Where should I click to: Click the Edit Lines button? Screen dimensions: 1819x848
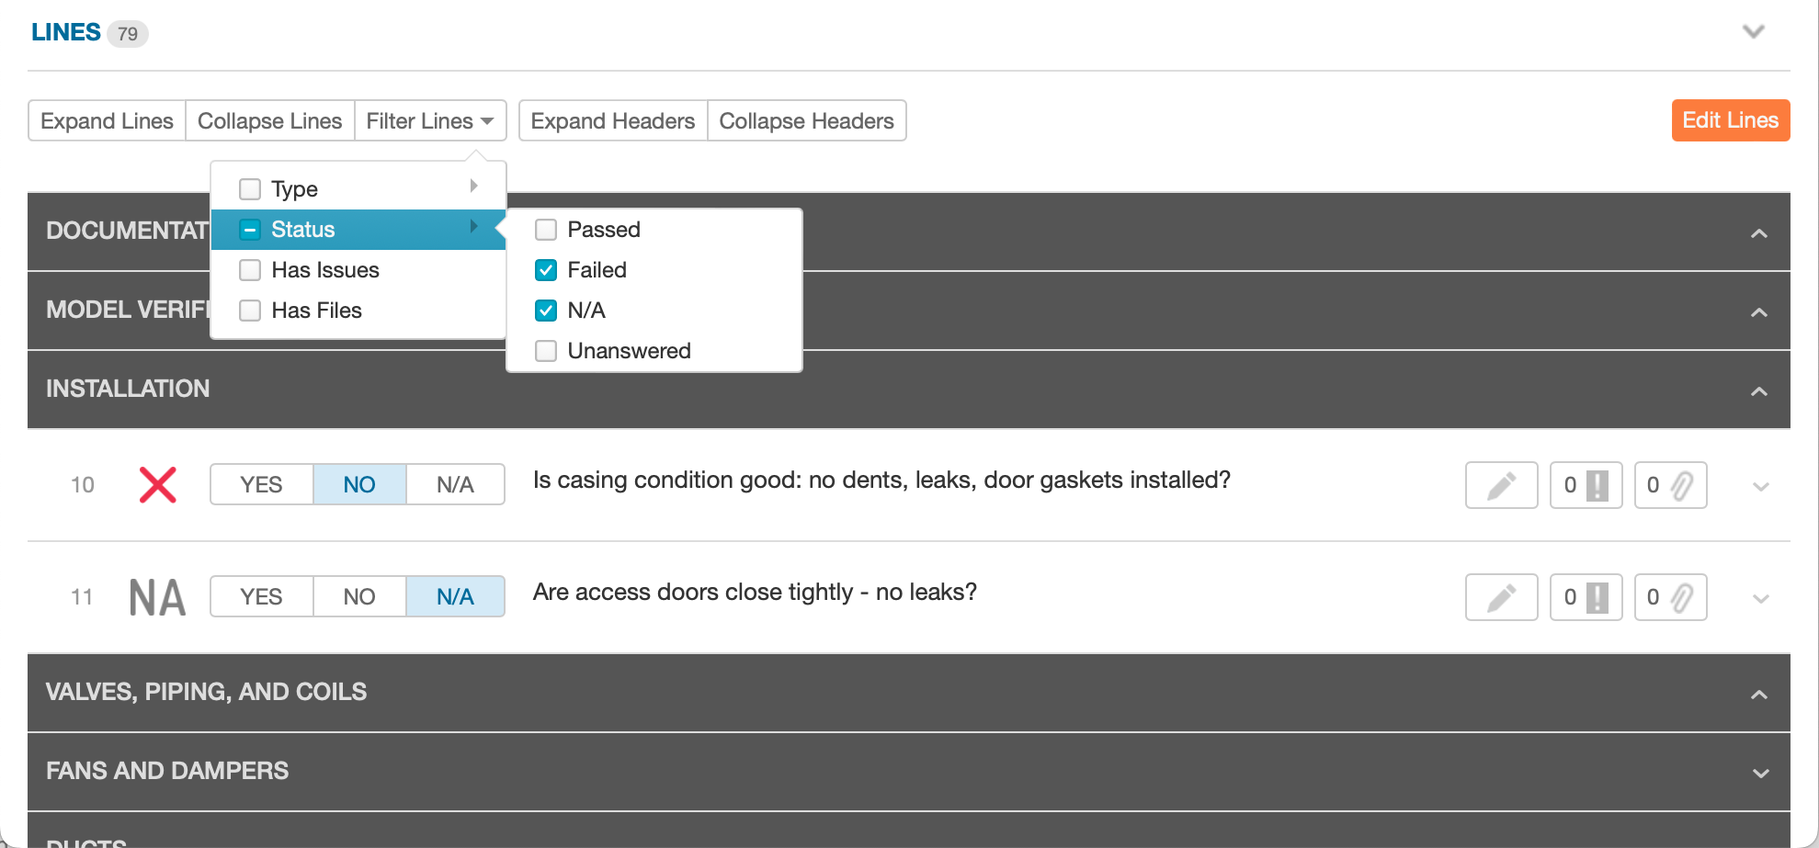(x=1730, y=120)
